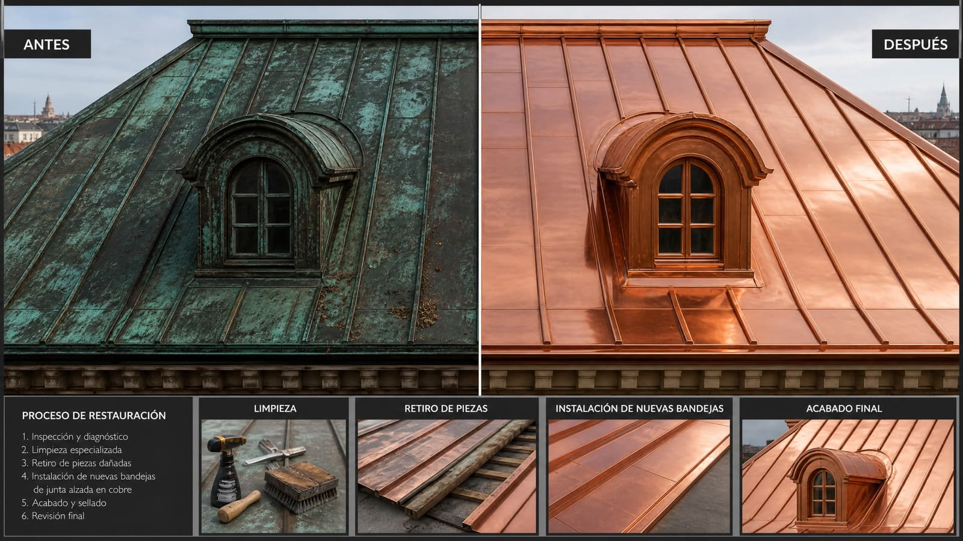Click the ANTES label badge

coord(48,44)
